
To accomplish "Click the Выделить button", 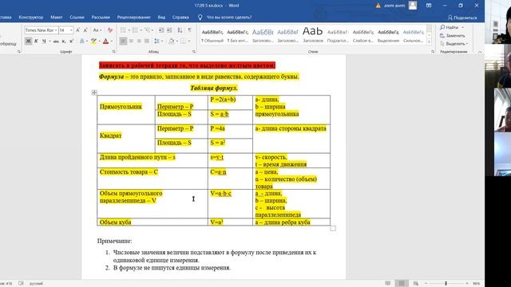I will click(454, 44).
